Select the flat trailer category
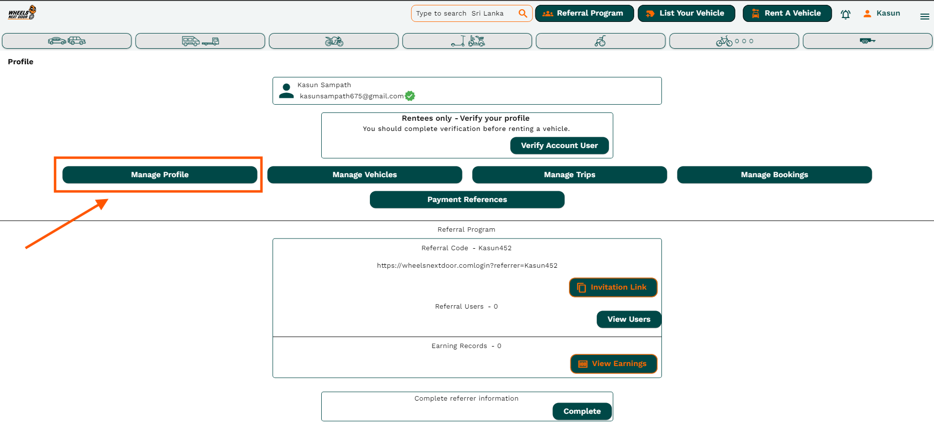This screenshot has width=934, height=442. pos(867,41)
